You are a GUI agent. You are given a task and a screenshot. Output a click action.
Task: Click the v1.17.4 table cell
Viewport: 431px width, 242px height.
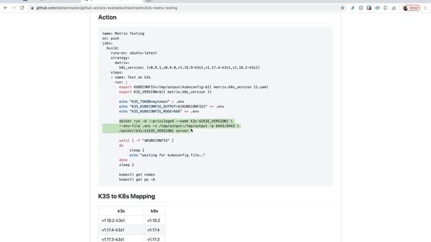click(x=154, y=230)
